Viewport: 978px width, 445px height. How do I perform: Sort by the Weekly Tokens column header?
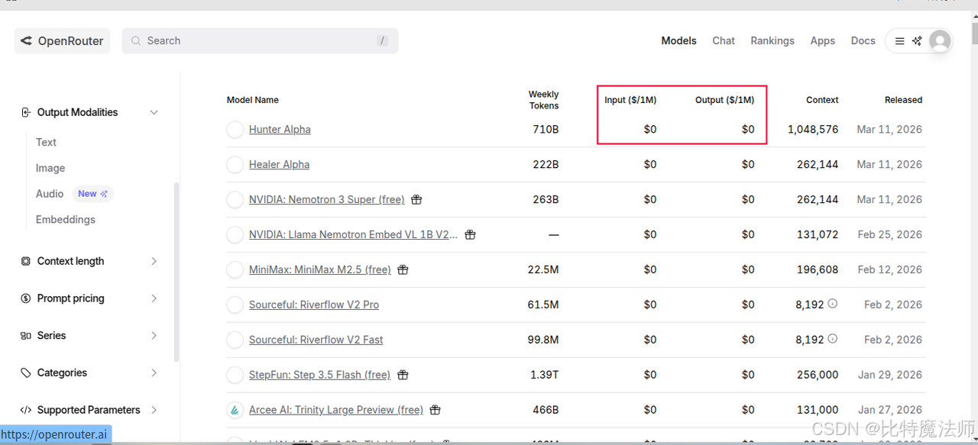(x=544, y=100)
